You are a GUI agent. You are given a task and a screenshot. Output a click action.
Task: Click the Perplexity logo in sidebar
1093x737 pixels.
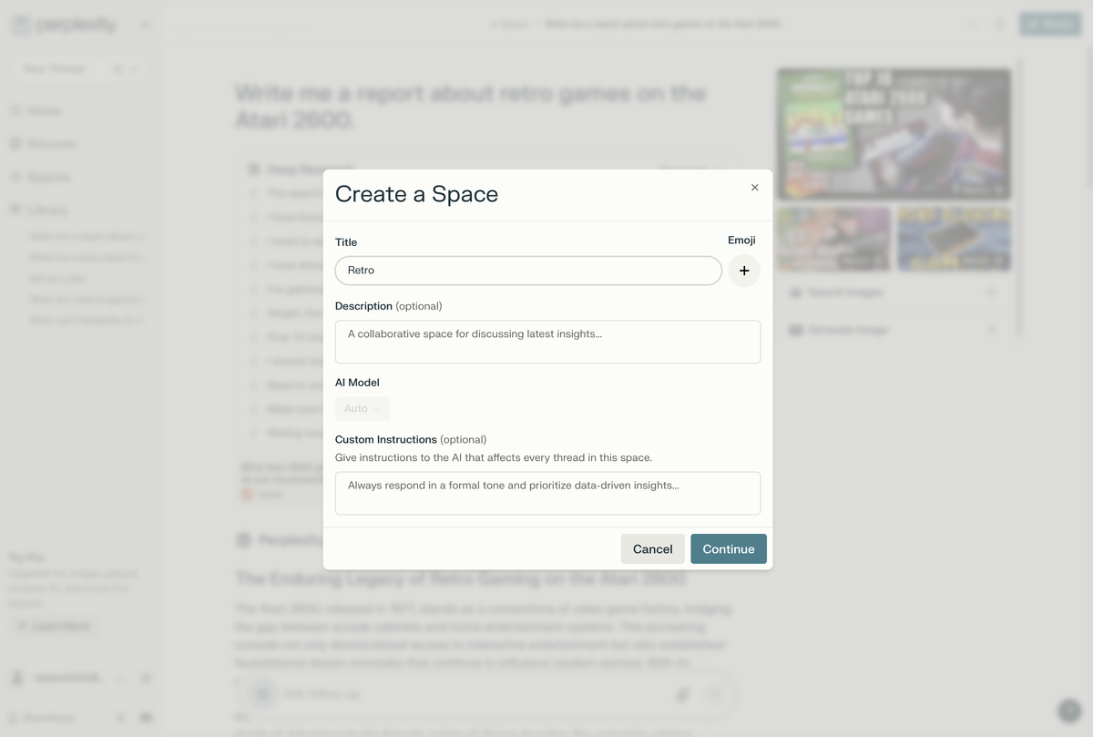tap(64, 25)
